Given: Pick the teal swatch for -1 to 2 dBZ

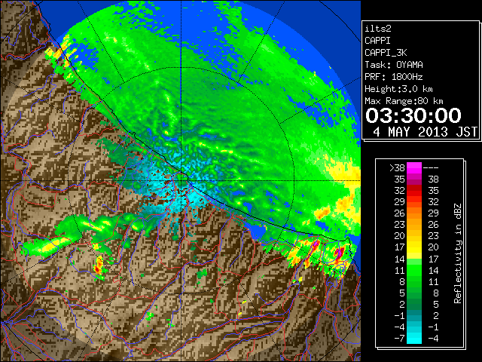Looking at the screenshot, I should [414, 315].
